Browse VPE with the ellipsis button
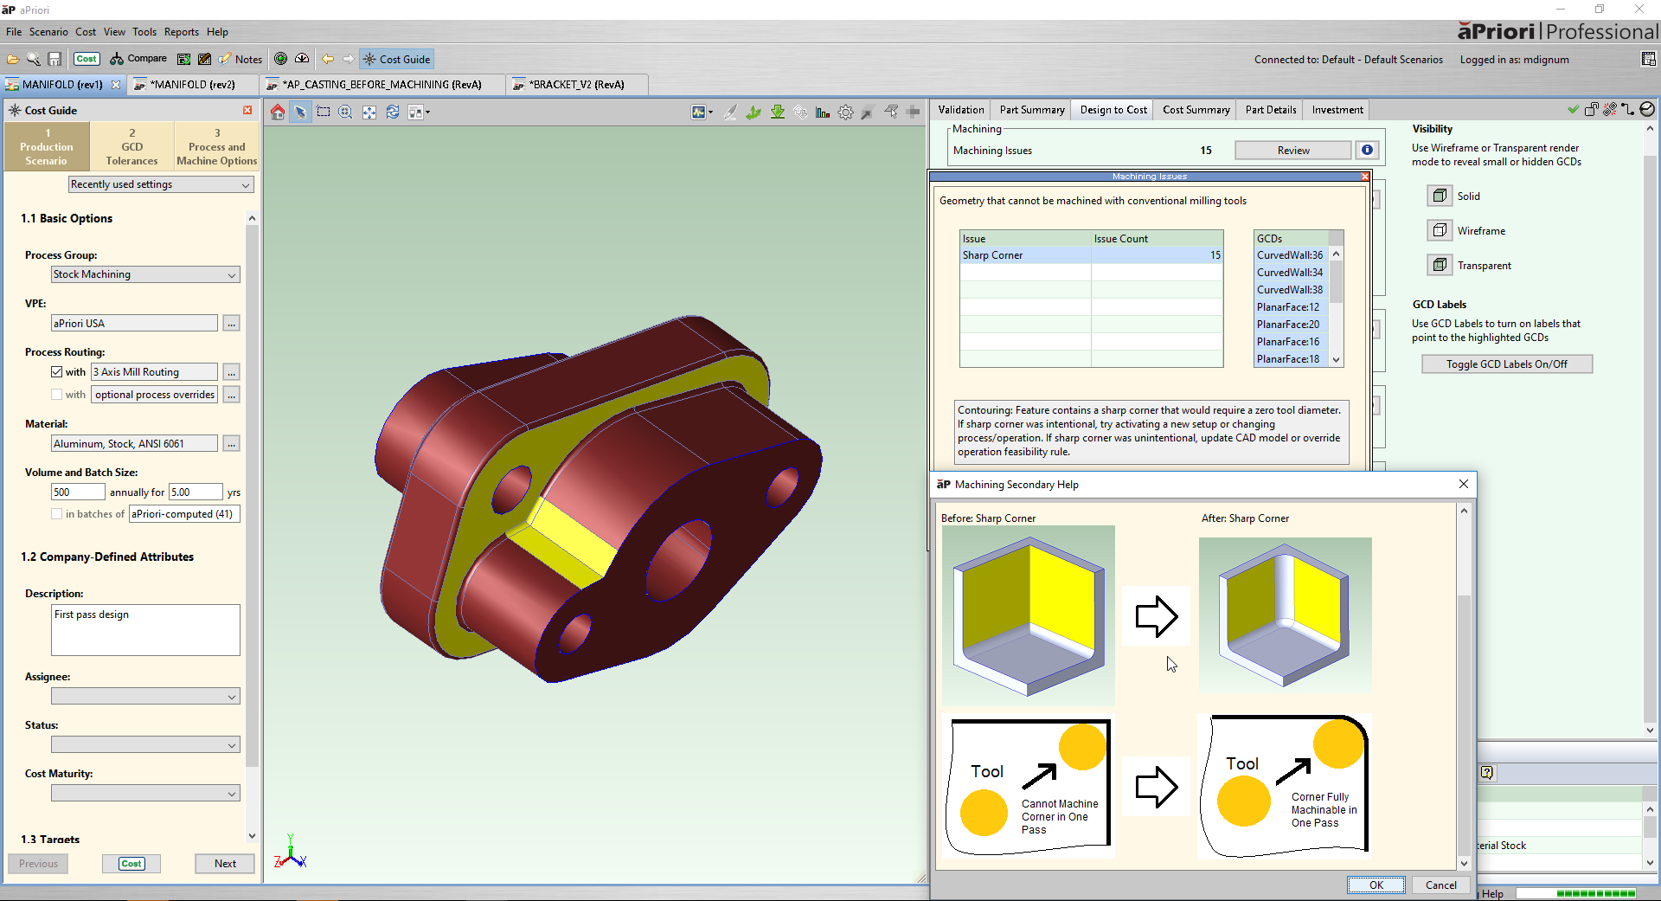1661x901 pixels. 231,324
